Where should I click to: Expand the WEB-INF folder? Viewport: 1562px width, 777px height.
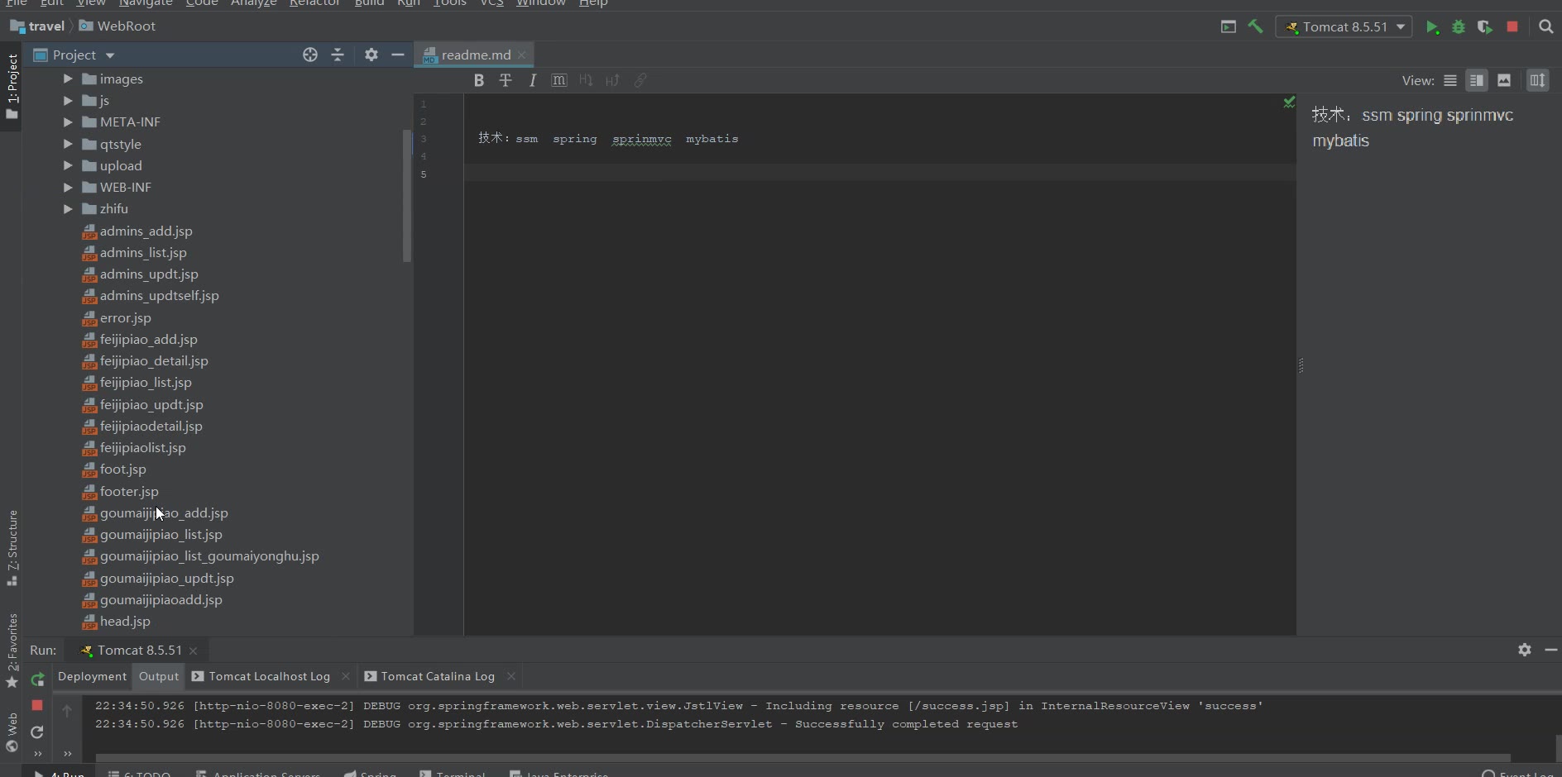68,188
